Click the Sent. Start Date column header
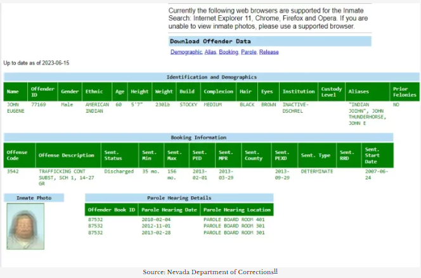The height and width of the screenshot is (278, 421). tap(372, 155)
